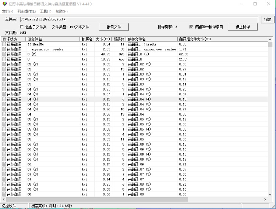Click the document icon for the !!!ReadMe row
Screen dimensions: 276x209
pos(4,44)
